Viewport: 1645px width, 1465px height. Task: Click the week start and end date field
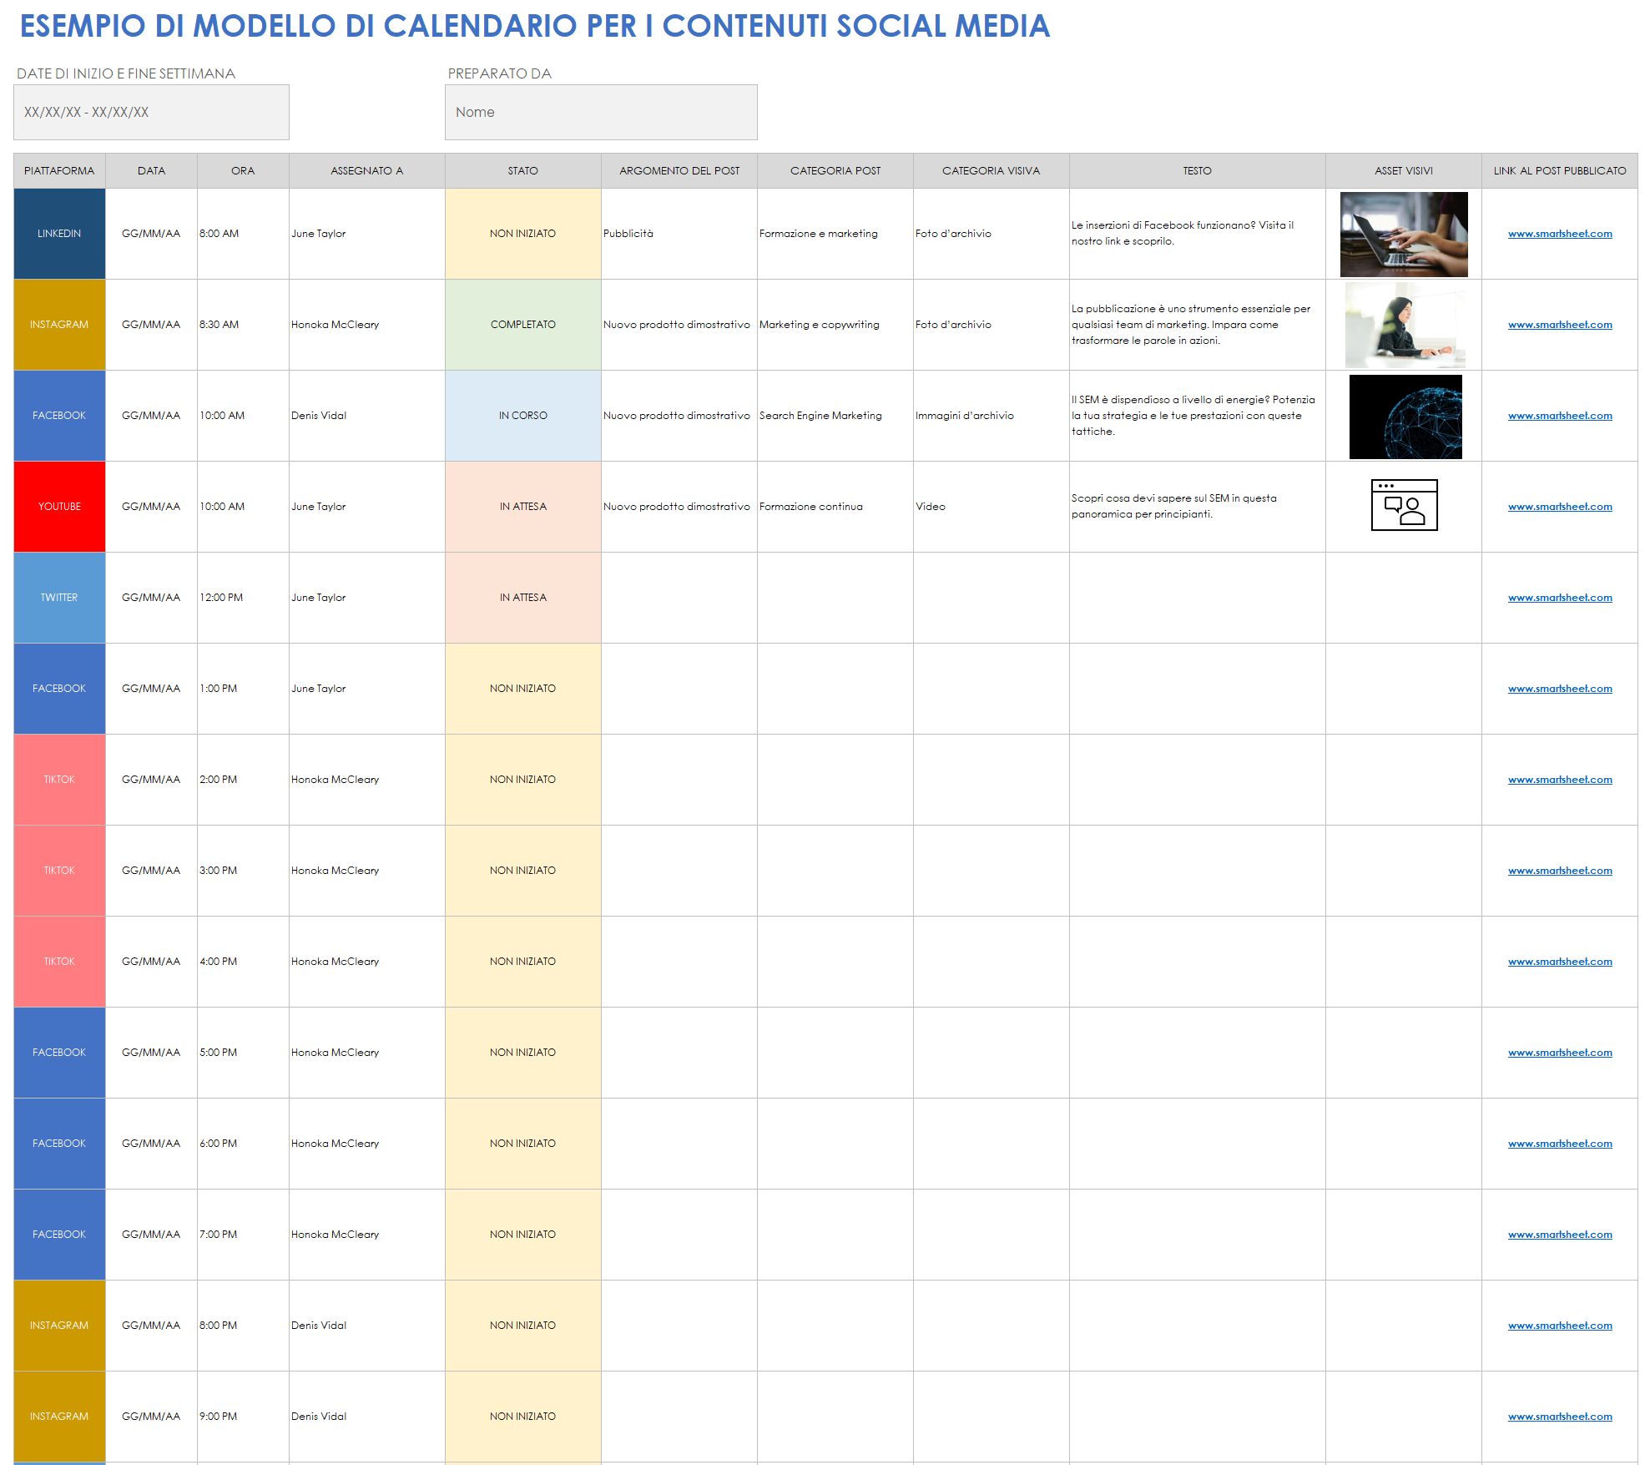[151, 112]
